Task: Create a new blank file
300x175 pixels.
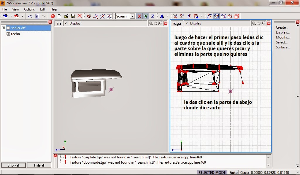Action: point(59,16)
